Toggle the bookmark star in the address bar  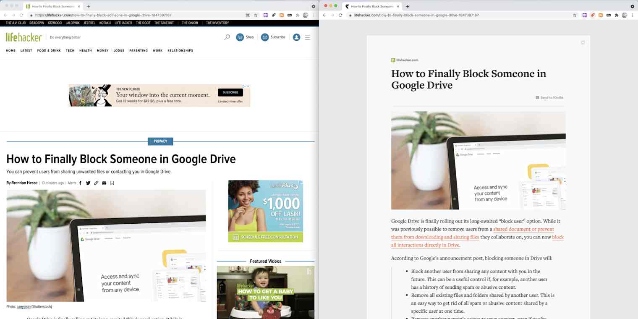tap(255, 15)
